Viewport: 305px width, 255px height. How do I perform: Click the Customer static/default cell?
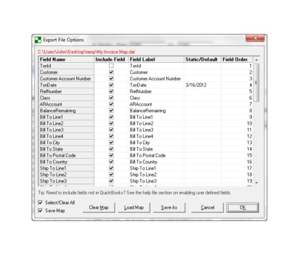point(202,72)
